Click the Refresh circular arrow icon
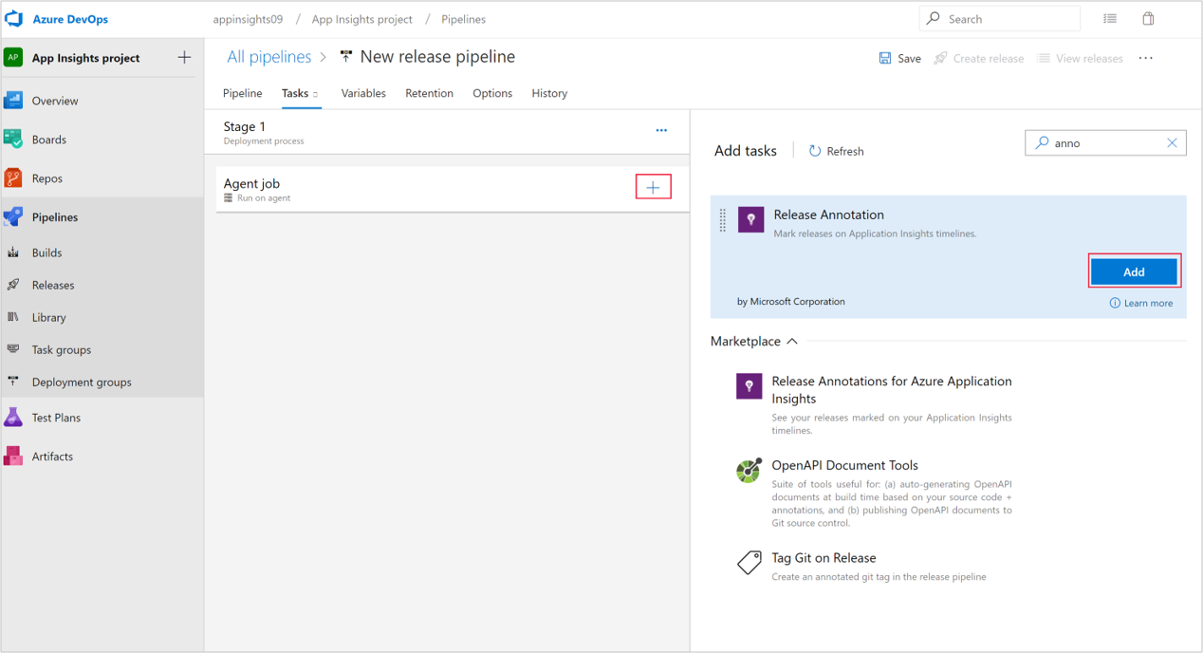This screenshot has width=1203, height=653. point(815,151)
